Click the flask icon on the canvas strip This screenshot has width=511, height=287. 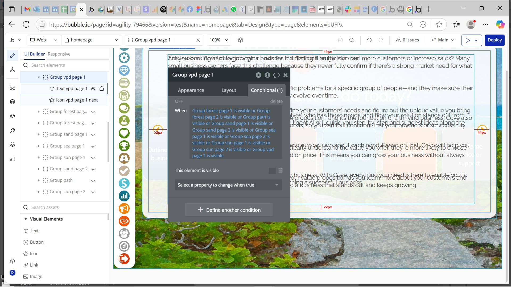pyautogui.click(x=124, y=121)
